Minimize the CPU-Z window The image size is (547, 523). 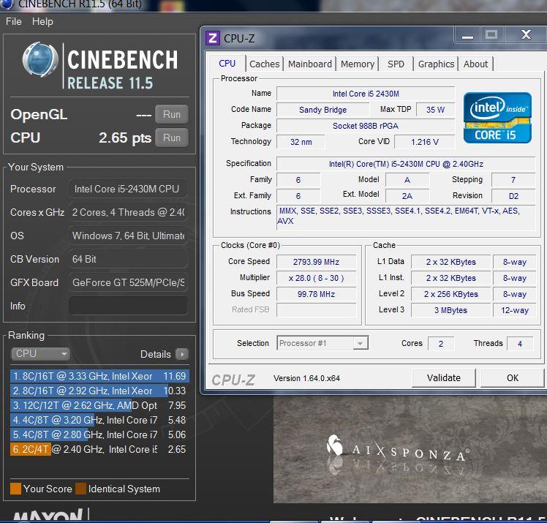[x=467, y=35]
